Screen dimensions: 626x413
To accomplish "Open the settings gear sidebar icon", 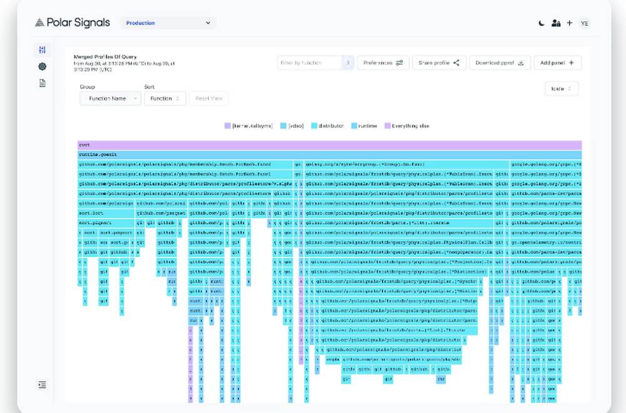I will (x=43, y=66).
